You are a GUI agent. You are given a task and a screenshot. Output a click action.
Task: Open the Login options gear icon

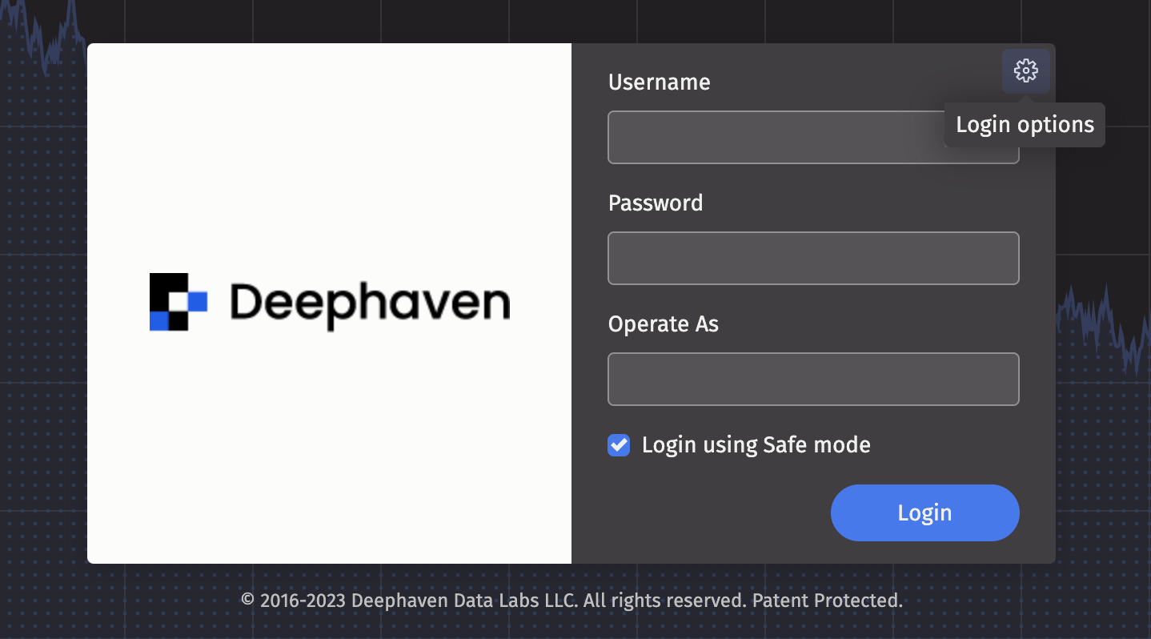tap(1025, 71)
